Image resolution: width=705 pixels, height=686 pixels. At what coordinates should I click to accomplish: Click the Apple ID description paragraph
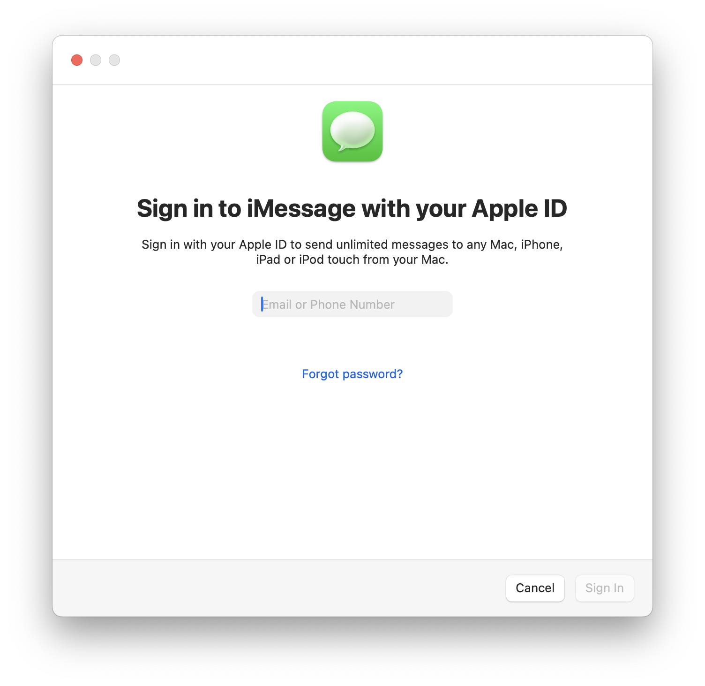click(352, 252)
